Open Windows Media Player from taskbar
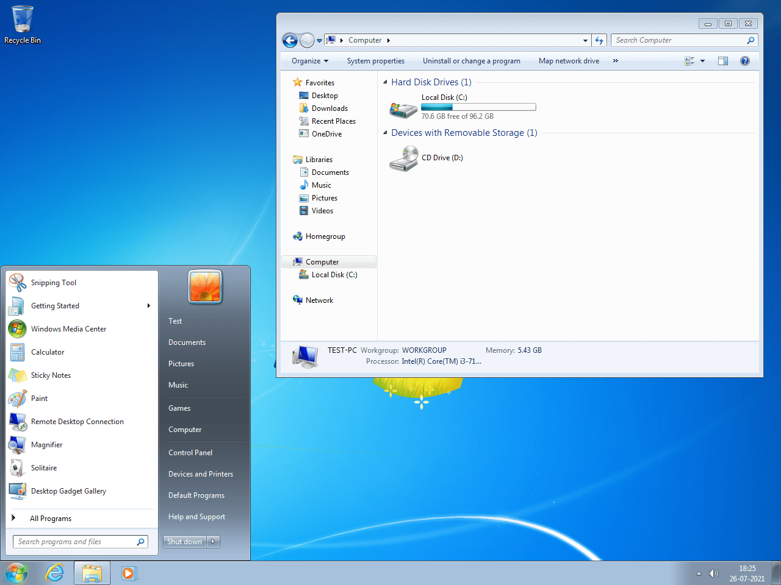Viewport: 781px width, 585px height. pyautogui.click(x=129, y=573)
